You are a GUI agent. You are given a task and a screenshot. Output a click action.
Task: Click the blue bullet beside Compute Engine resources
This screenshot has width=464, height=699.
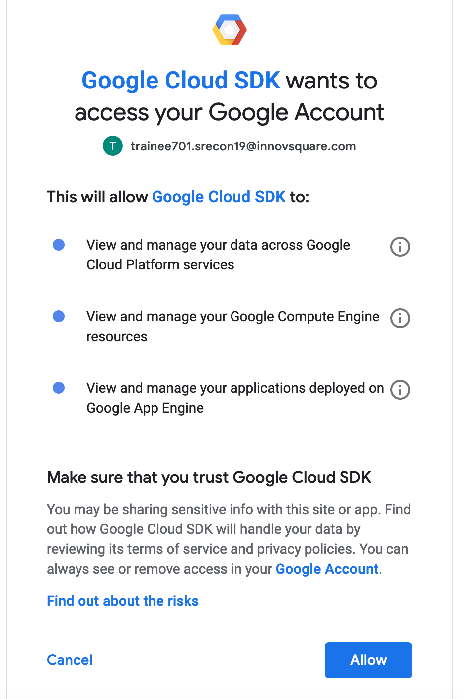pos(59,316)
